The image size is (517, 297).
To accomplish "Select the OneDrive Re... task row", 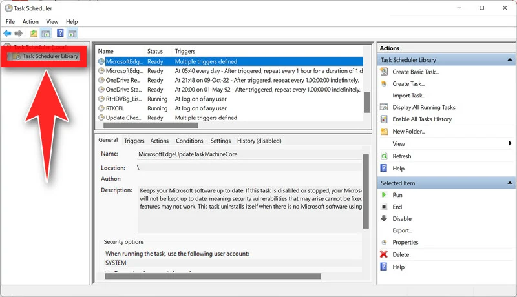I will (230, 80).
